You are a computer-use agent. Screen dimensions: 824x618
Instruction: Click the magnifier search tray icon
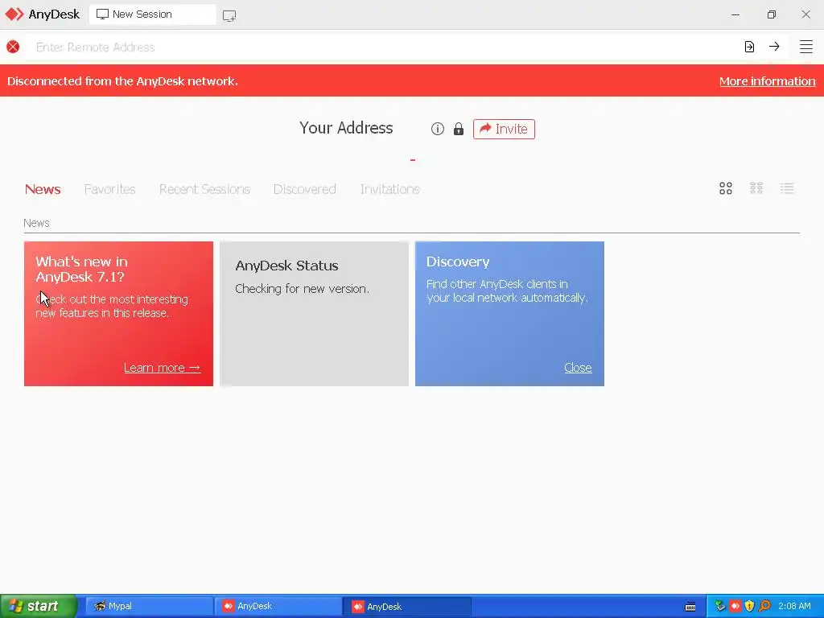tap(764, 606)
